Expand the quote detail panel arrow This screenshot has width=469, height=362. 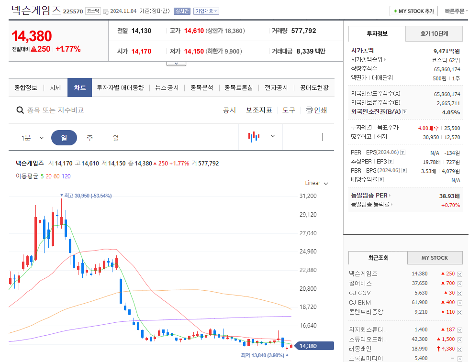pyautogui.click(x=176, y=64)
